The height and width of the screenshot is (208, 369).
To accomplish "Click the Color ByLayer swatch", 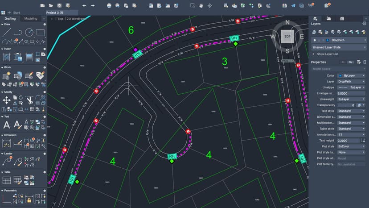I will pos(340,76).
